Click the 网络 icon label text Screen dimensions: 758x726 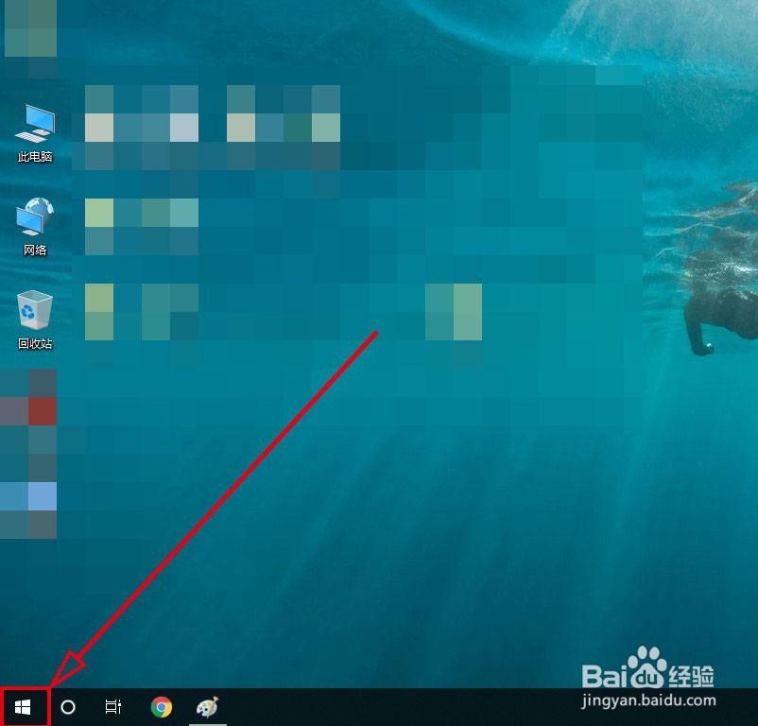point(35,250)
